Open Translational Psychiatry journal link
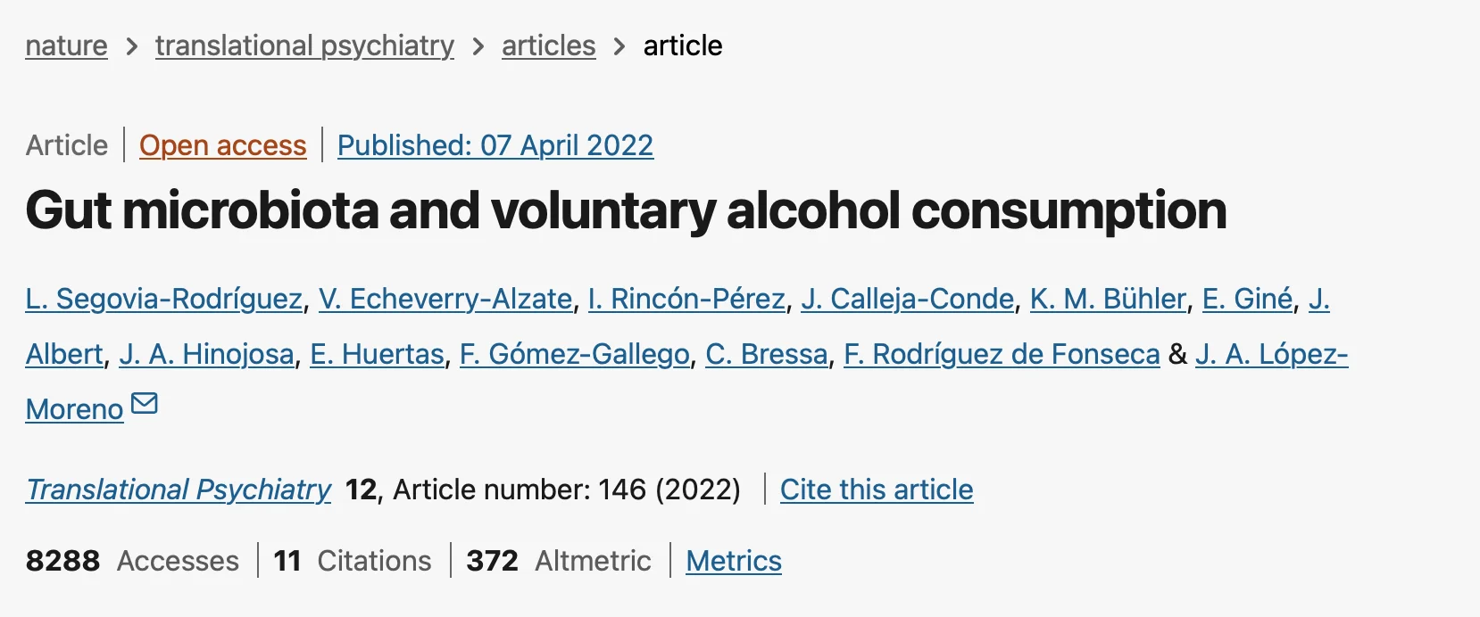 179,489
